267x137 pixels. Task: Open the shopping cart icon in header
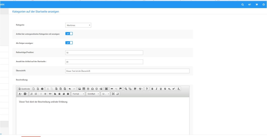coord(257,5)
